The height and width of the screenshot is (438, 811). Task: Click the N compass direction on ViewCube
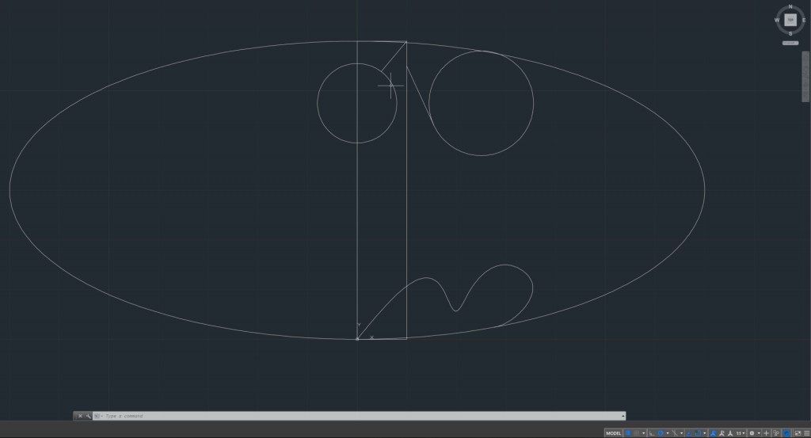tap(790, 6)
